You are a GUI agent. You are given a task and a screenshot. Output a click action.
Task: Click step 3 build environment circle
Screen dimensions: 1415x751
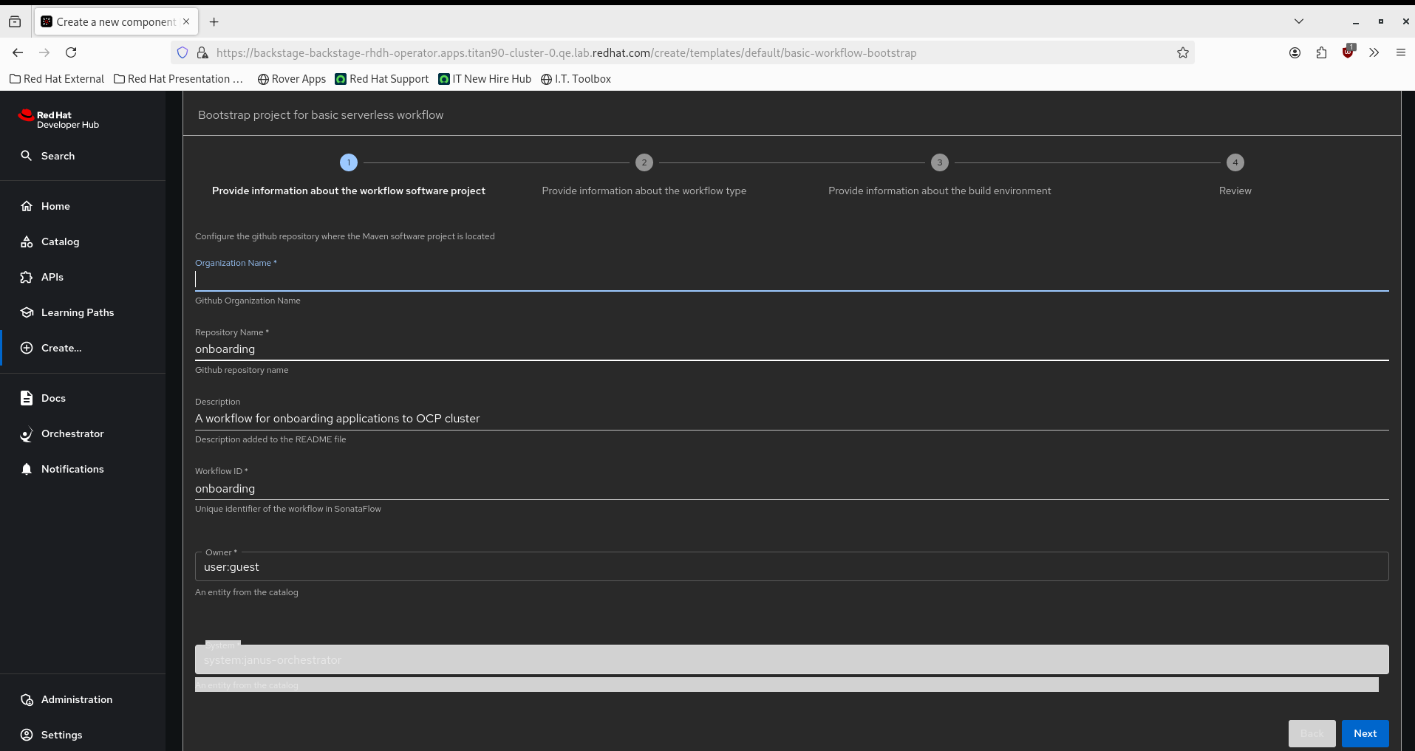coord(940,162)
